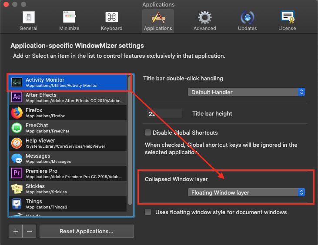318x245 pixels.
Task: Open the Keyboard preferences icon
Action: click(111, 17)
